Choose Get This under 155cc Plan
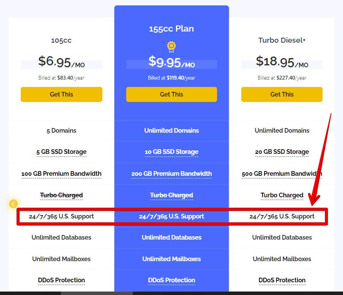Screen dimensions: 343x295 pyautogui.click(x=172, y=94)
